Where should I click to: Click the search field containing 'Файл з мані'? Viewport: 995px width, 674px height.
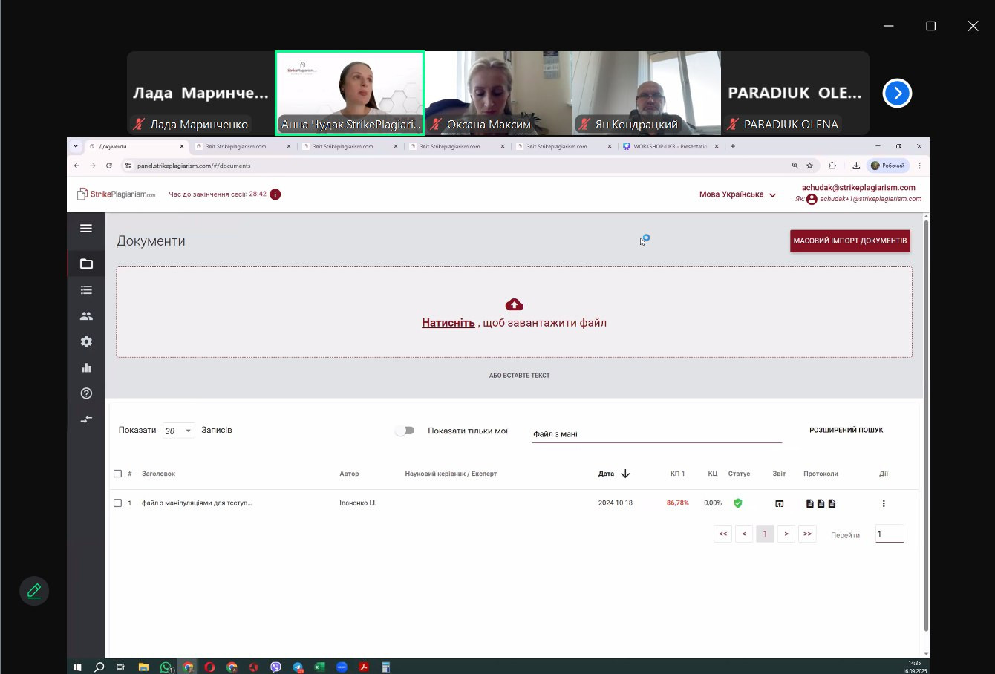tap(657, 434)
